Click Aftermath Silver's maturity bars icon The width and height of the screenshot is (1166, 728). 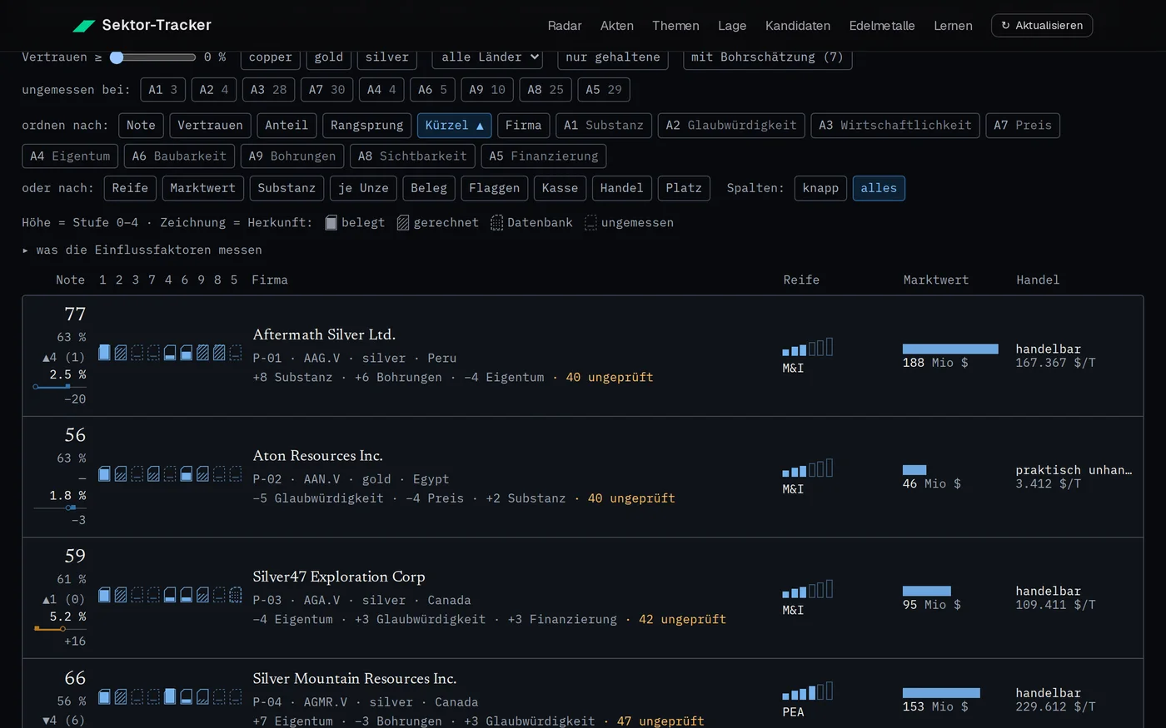(x=808, y=347)
